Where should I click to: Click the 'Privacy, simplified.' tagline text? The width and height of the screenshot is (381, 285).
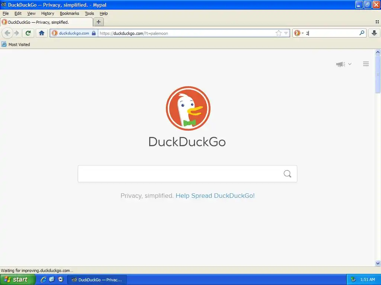147,196
